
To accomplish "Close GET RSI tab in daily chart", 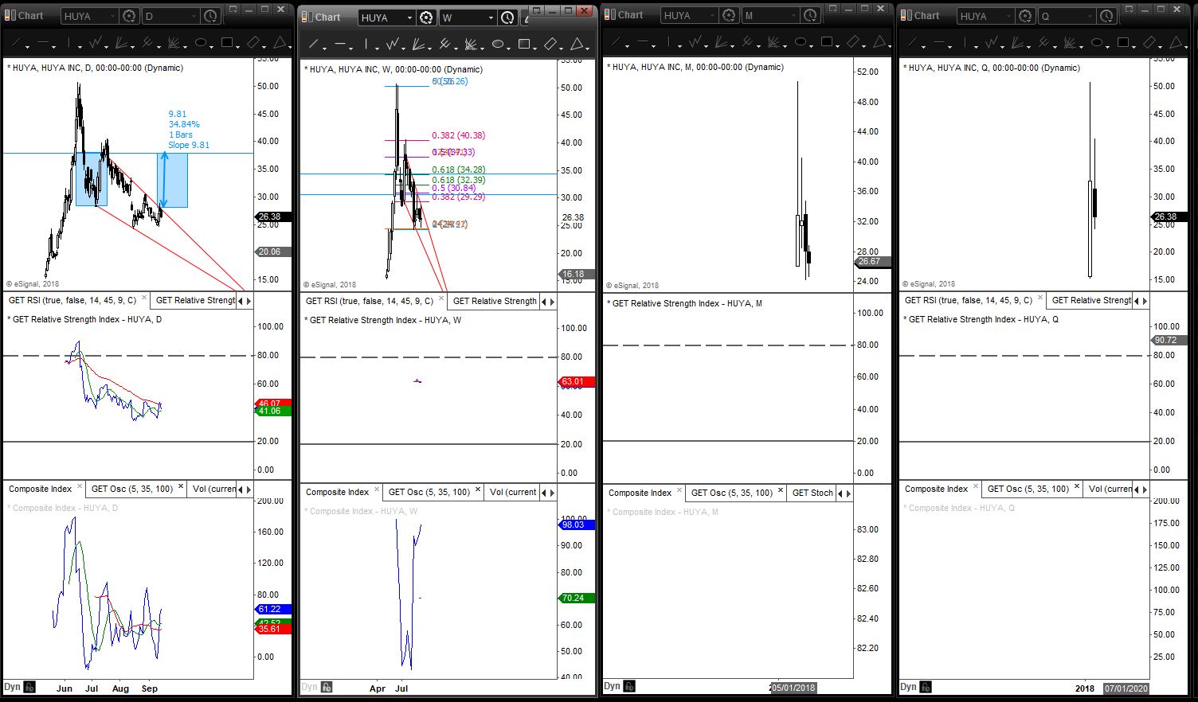I will (144, 298).
